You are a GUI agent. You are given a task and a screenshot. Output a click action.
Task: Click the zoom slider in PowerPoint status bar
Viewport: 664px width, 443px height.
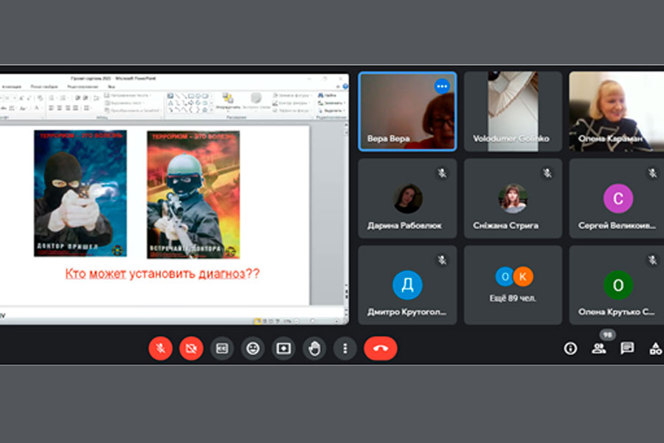tap(316, 321)
